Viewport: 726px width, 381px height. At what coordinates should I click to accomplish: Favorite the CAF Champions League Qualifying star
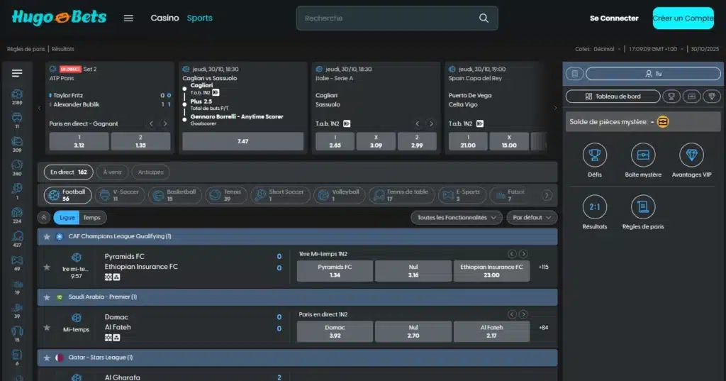[x=47, y=237]
